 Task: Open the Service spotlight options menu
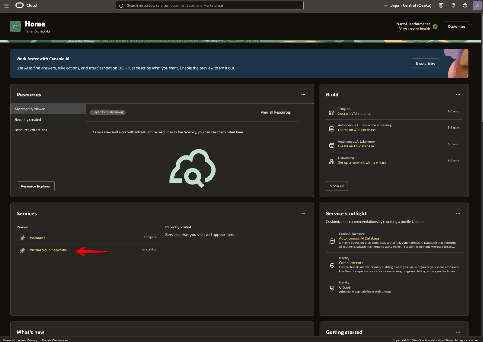(458, 213)
